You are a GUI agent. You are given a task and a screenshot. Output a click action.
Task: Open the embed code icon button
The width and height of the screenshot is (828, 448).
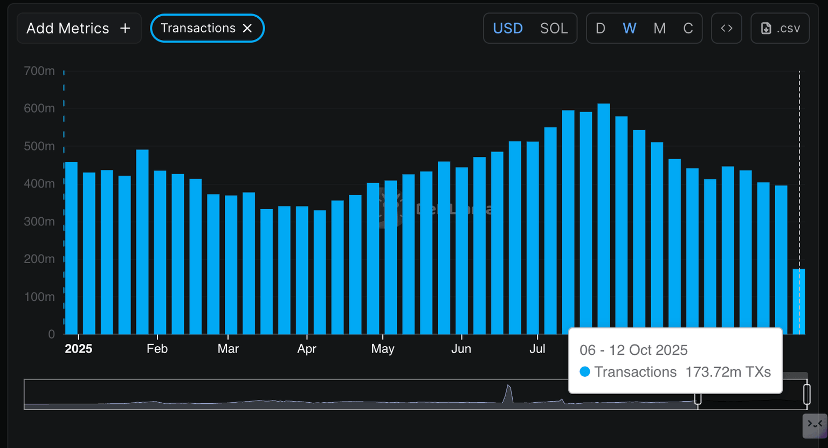pos(726,29)
